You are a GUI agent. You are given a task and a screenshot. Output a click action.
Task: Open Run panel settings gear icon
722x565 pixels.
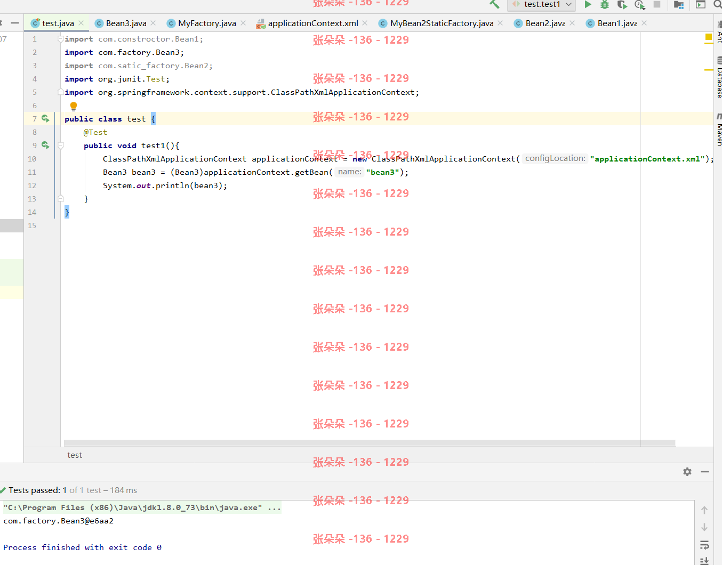[687, 472]
